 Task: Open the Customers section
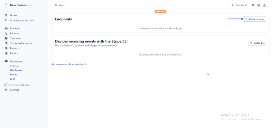click(x=16, y=38)
